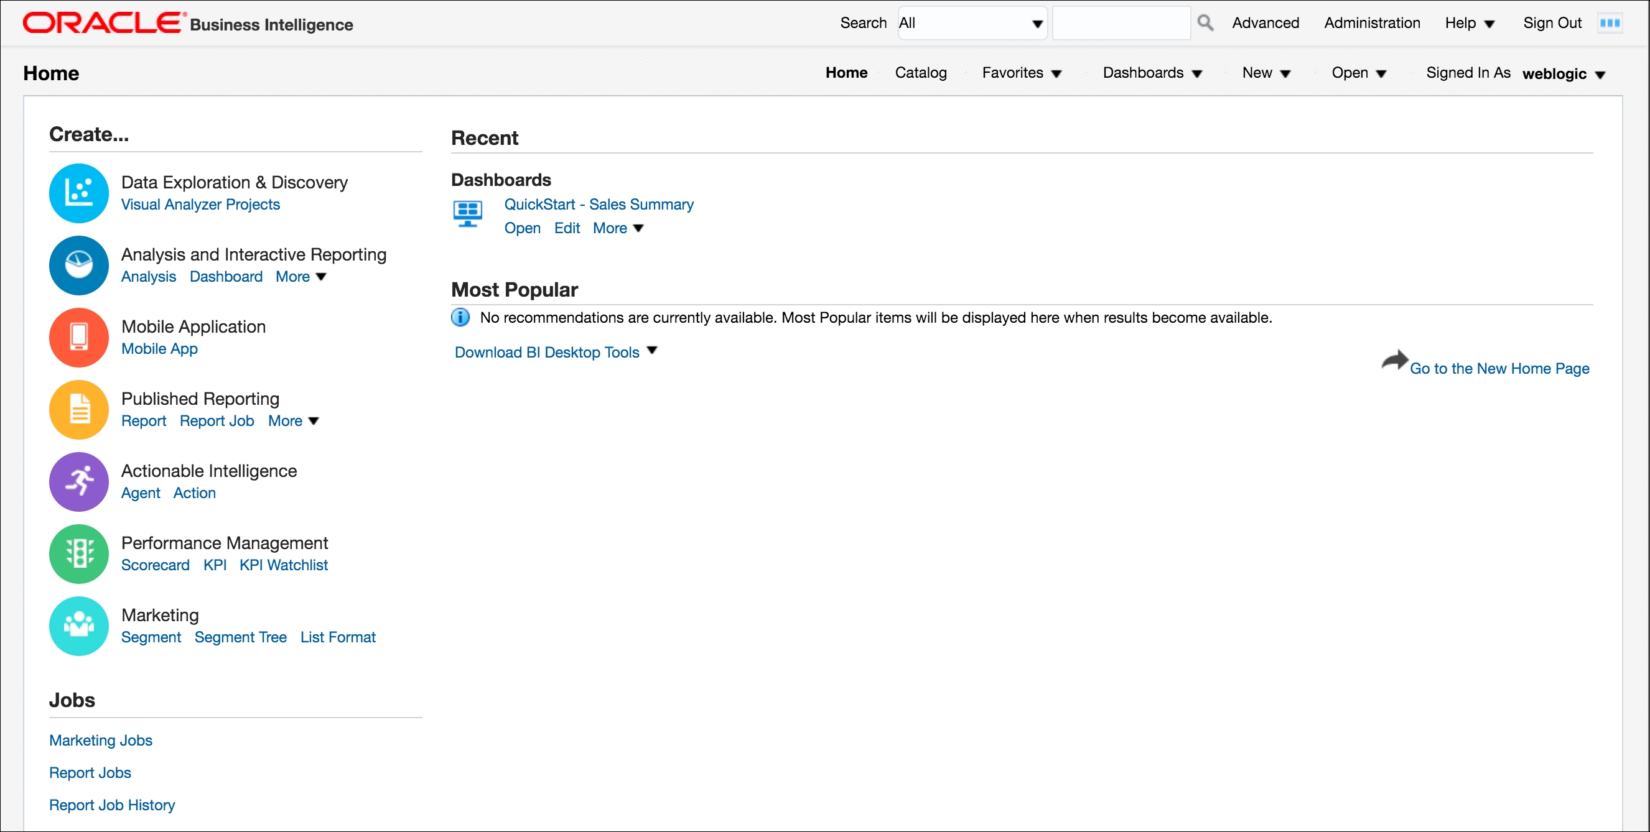Screen dimensions: 1650x832
Task: Click the teal Marketing icon
Action: pyautogui.click(x=79, y=626)
